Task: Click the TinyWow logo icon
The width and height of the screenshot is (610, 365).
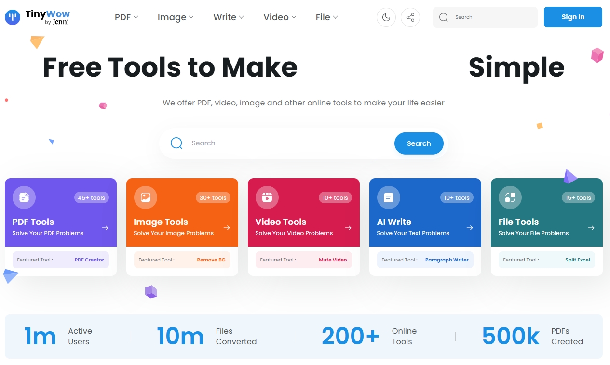Action: [13, 17]
